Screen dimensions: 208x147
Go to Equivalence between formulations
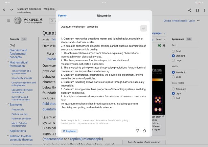point(22,91)
